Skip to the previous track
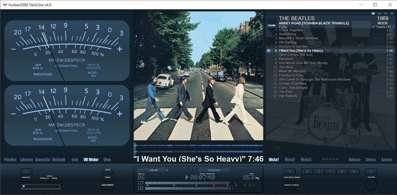Image resolution: width=397 pixels, height=195 pixels. coord(307,172)
